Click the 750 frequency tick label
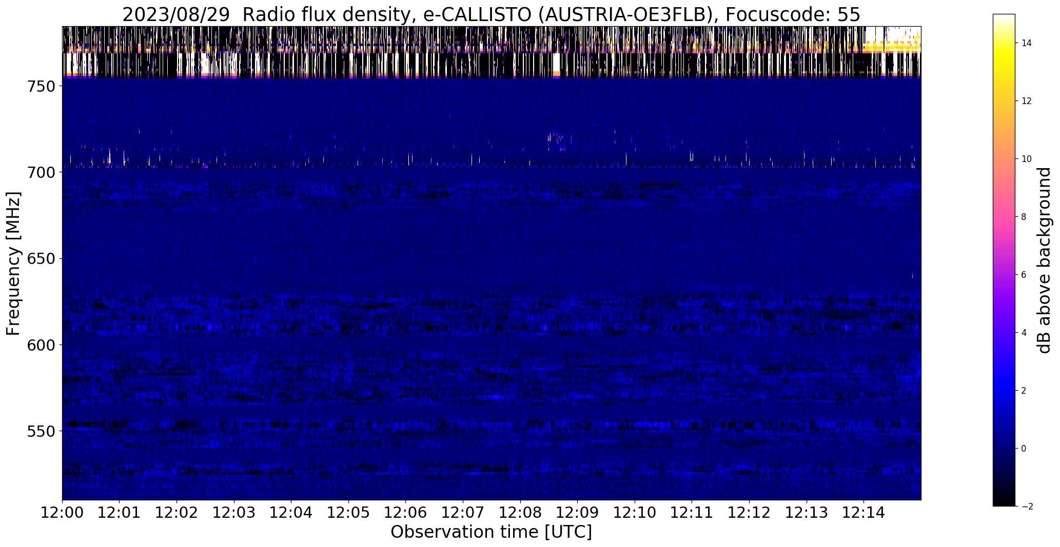Screen dimensions: 1060x547 (41, 86)
